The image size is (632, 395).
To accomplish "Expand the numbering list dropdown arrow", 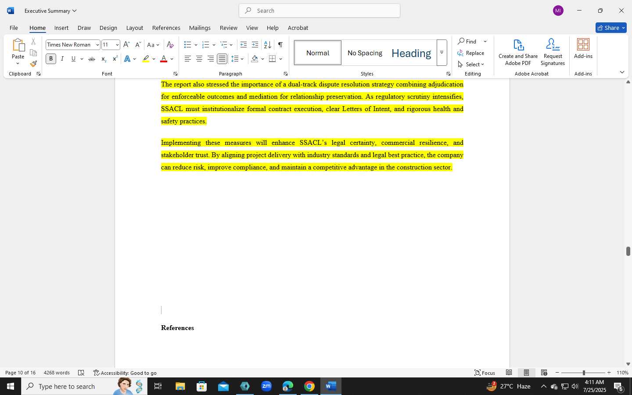I will tap(214, 45).
